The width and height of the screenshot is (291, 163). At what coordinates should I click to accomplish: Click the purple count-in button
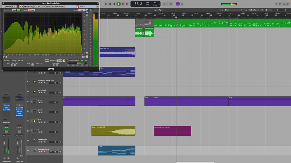pyautogui.click(x=178, y=4)
